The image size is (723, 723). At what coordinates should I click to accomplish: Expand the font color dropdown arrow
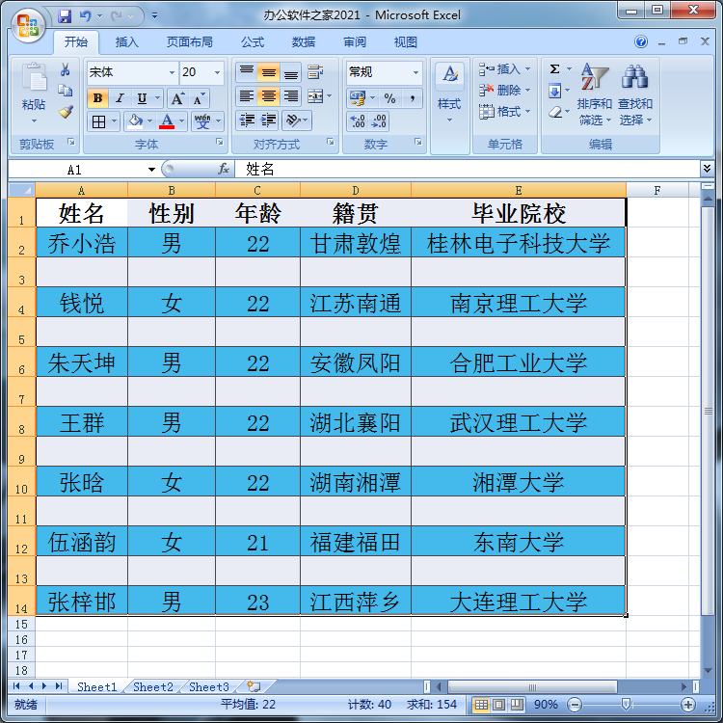tap(181, 121)
